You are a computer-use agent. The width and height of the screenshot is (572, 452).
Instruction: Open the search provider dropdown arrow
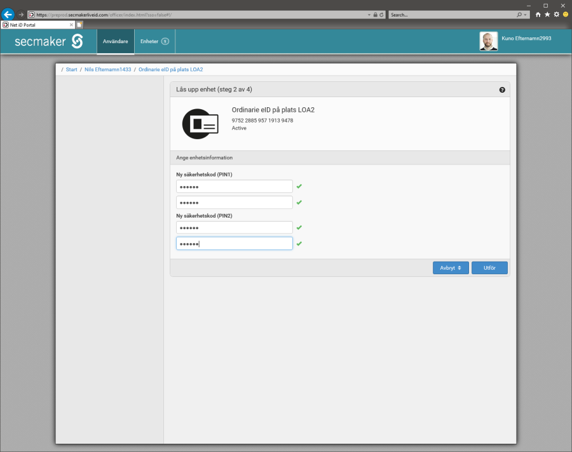point(526,15)
